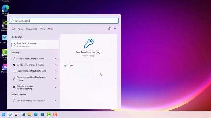Open Recommended troubleshooting history result
Image resolution: width=211 pixels, height=118 pixels.
[x=35, y=79]
